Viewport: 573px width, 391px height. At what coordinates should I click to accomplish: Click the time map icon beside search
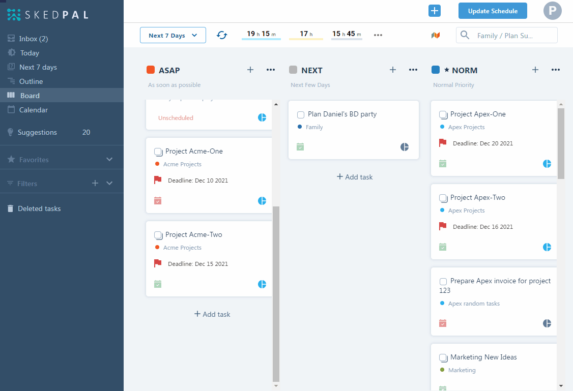pyautogui.click(x=435, y=36)
